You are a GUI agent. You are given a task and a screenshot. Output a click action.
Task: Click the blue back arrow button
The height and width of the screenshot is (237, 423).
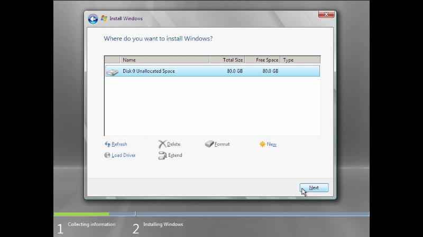click(93, 19)
